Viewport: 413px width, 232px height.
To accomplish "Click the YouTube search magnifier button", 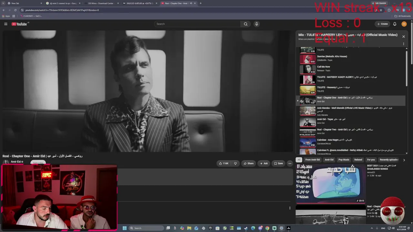I will click(246, 24).
